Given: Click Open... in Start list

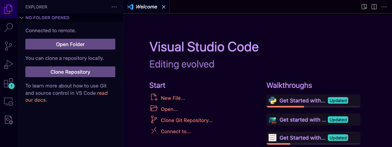Looking at the screenshot, I should pos(169,109).
